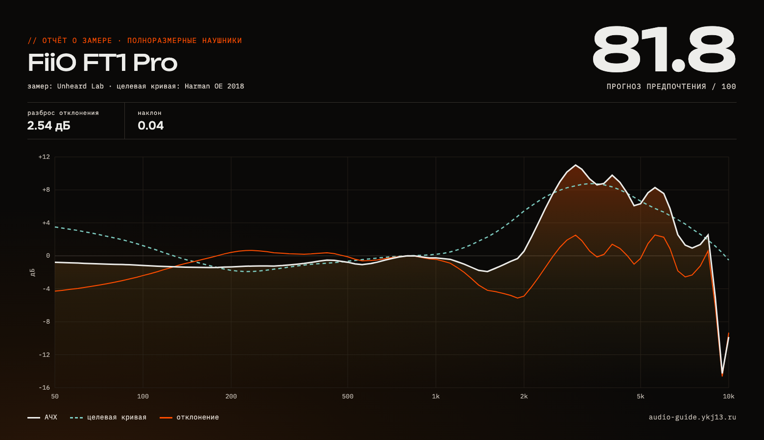
Task: Click the 10k frequency axis label
Action: tap(729, 396)
